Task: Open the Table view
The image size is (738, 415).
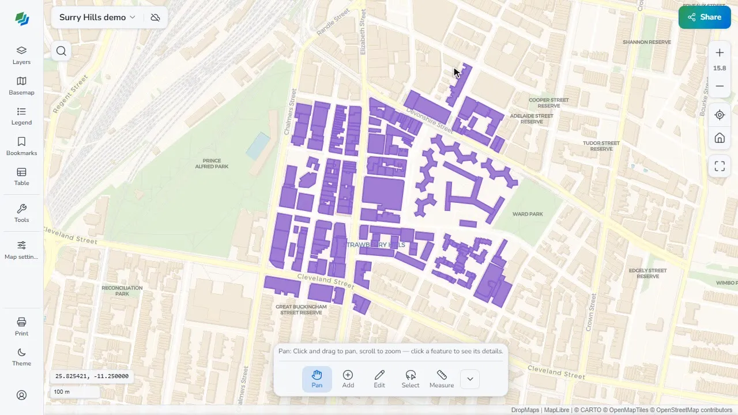Action: point(21,176)
